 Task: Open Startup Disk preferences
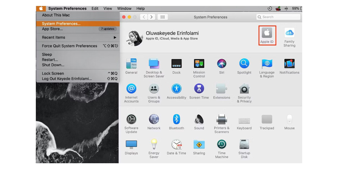(x=244, y=149)
